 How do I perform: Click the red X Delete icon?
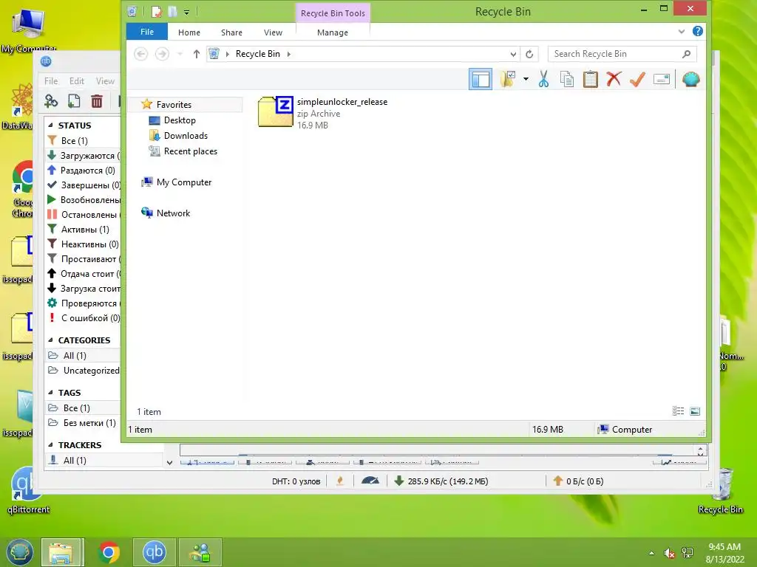[614, 78]
